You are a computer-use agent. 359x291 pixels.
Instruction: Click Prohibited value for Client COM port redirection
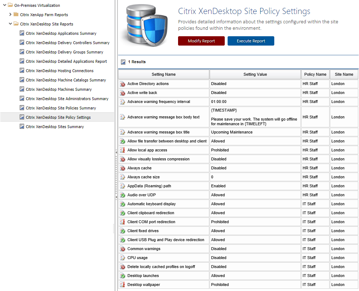(x=220, y=222)
